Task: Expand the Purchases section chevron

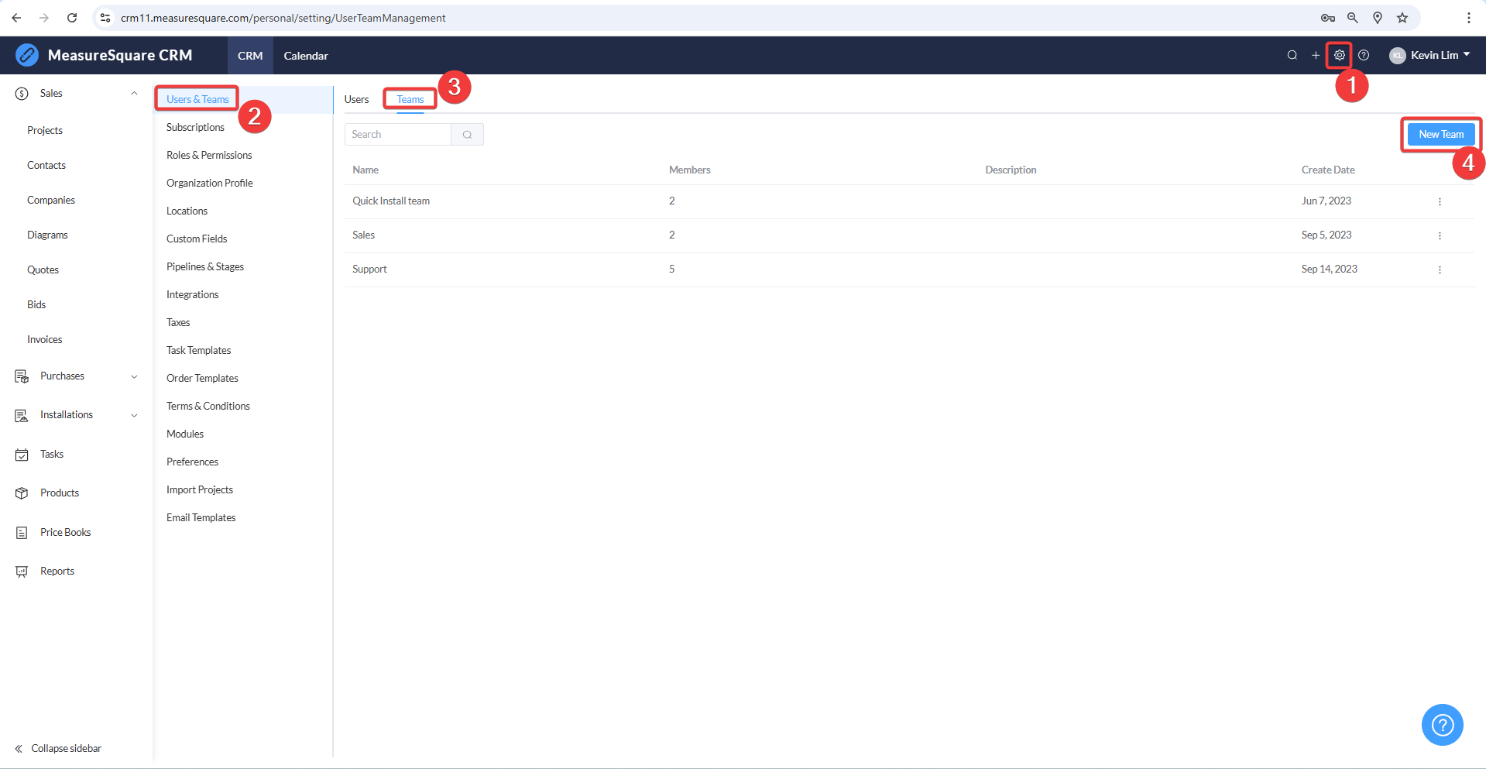Action: (134, 376)
